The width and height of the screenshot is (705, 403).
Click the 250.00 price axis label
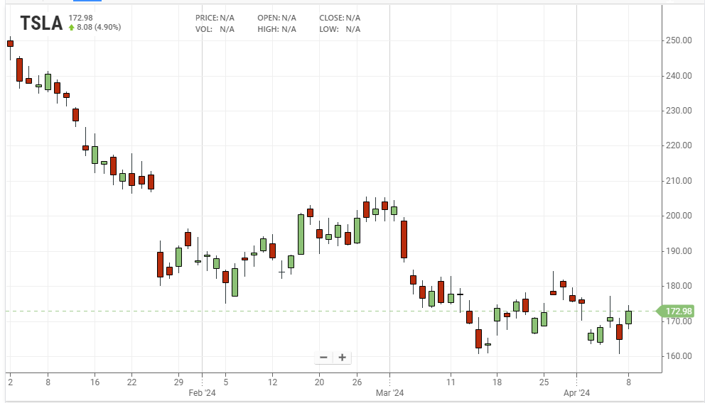coord(679,40)
